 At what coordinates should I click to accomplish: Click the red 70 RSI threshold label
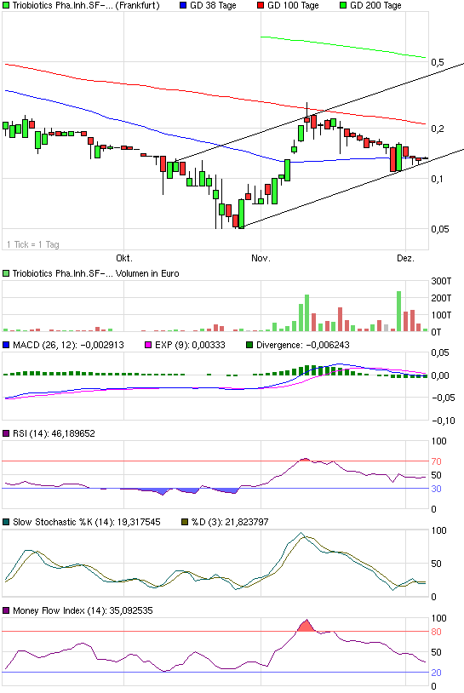(436, 461)
